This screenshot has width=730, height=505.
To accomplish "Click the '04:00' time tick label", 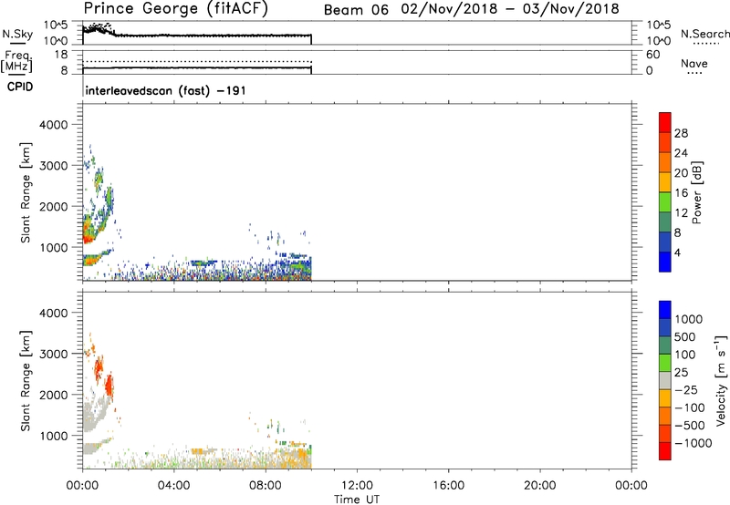I will tap(173, 486).
